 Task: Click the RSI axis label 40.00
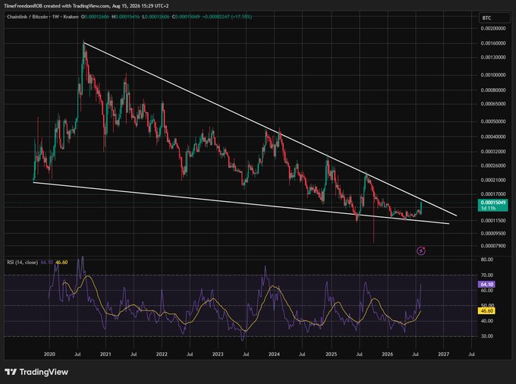[486, 321]
